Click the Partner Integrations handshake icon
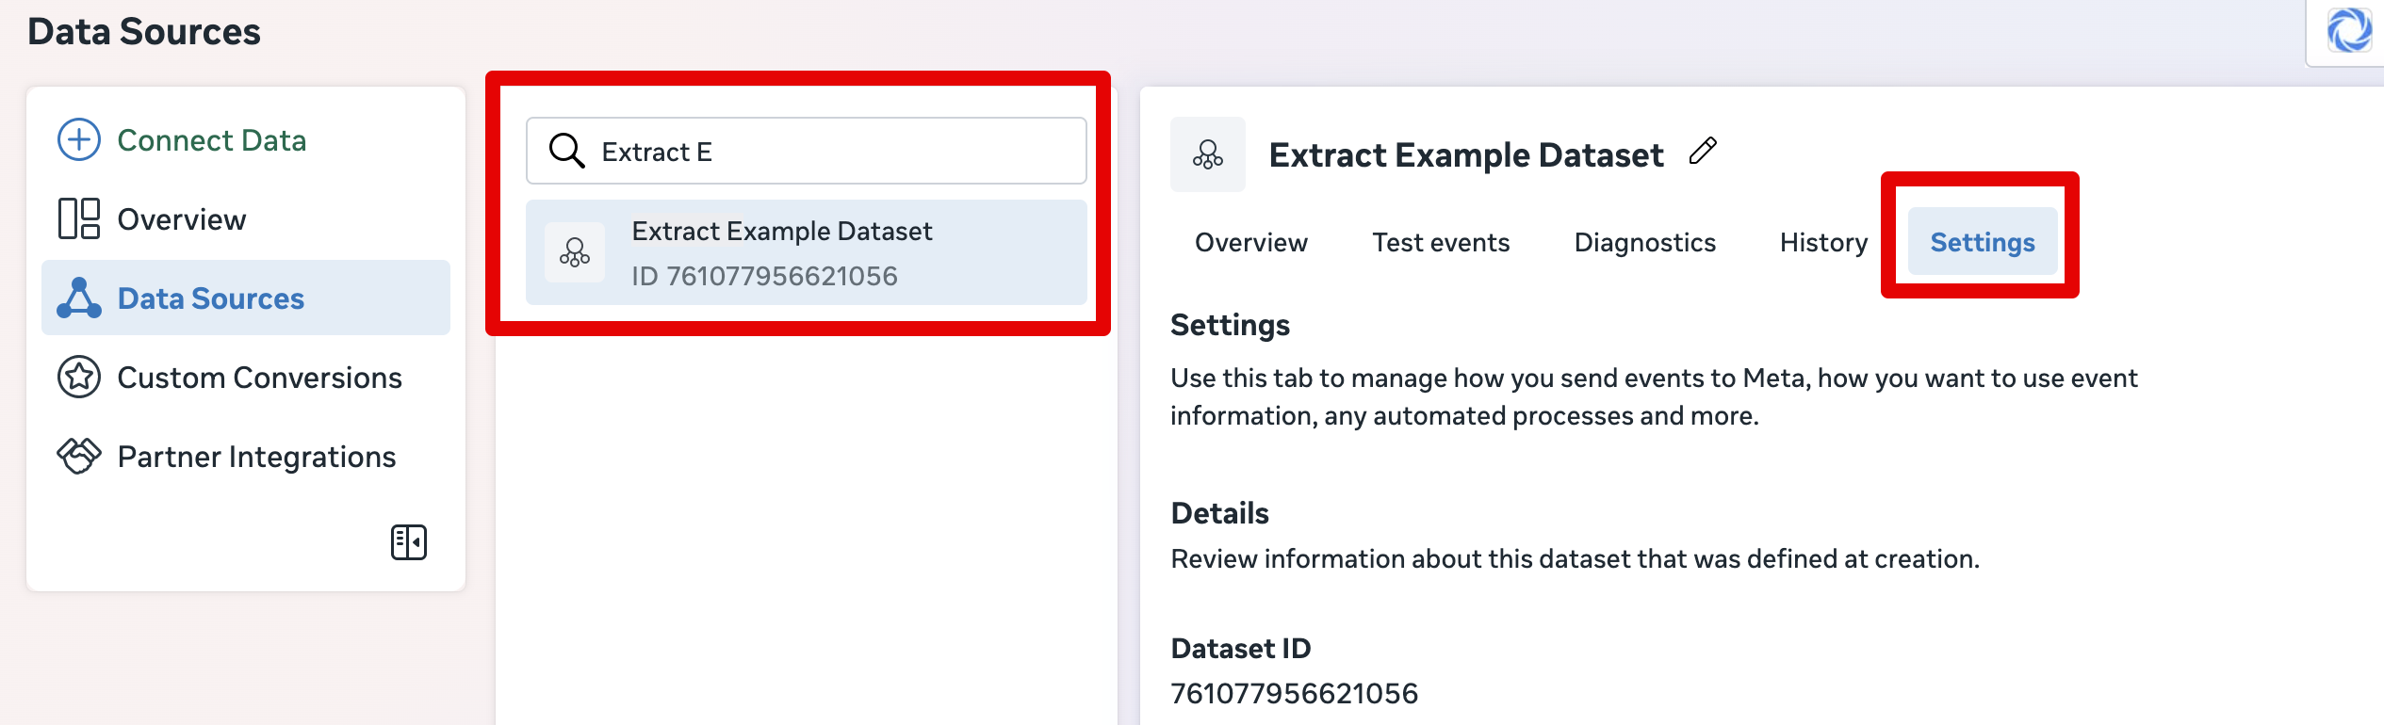Screen dimensions: 2384x725 click(79, 456)
